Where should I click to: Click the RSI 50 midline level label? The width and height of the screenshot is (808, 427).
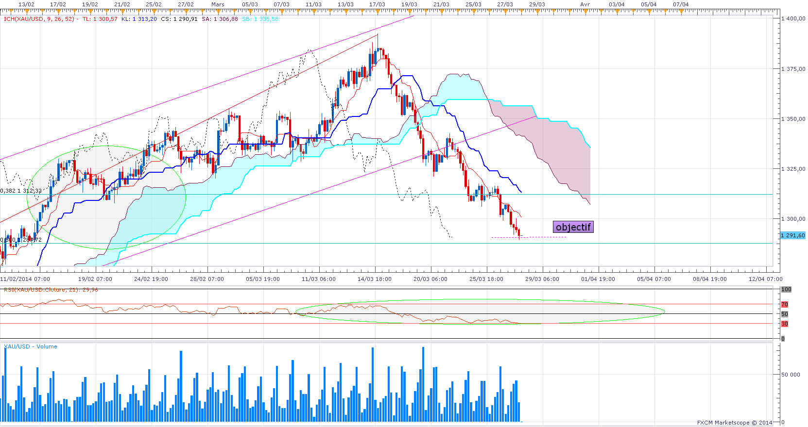pos(785,314)
